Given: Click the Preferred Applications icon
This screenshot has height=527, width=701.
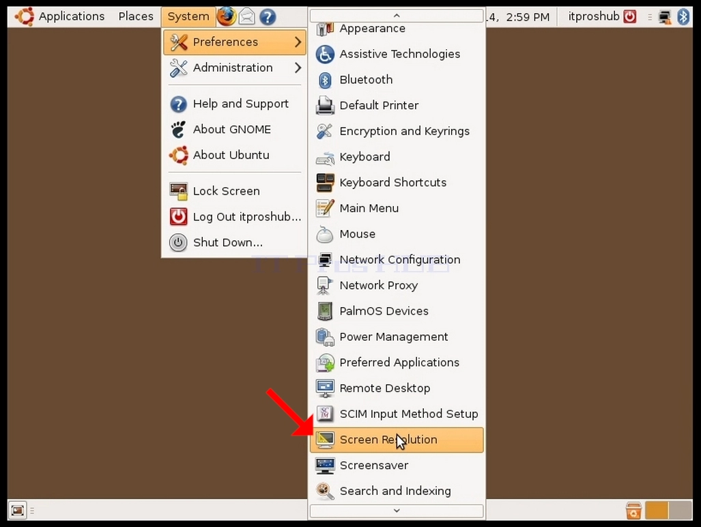Looking at the screenshot, I should [x=325, y=362].
